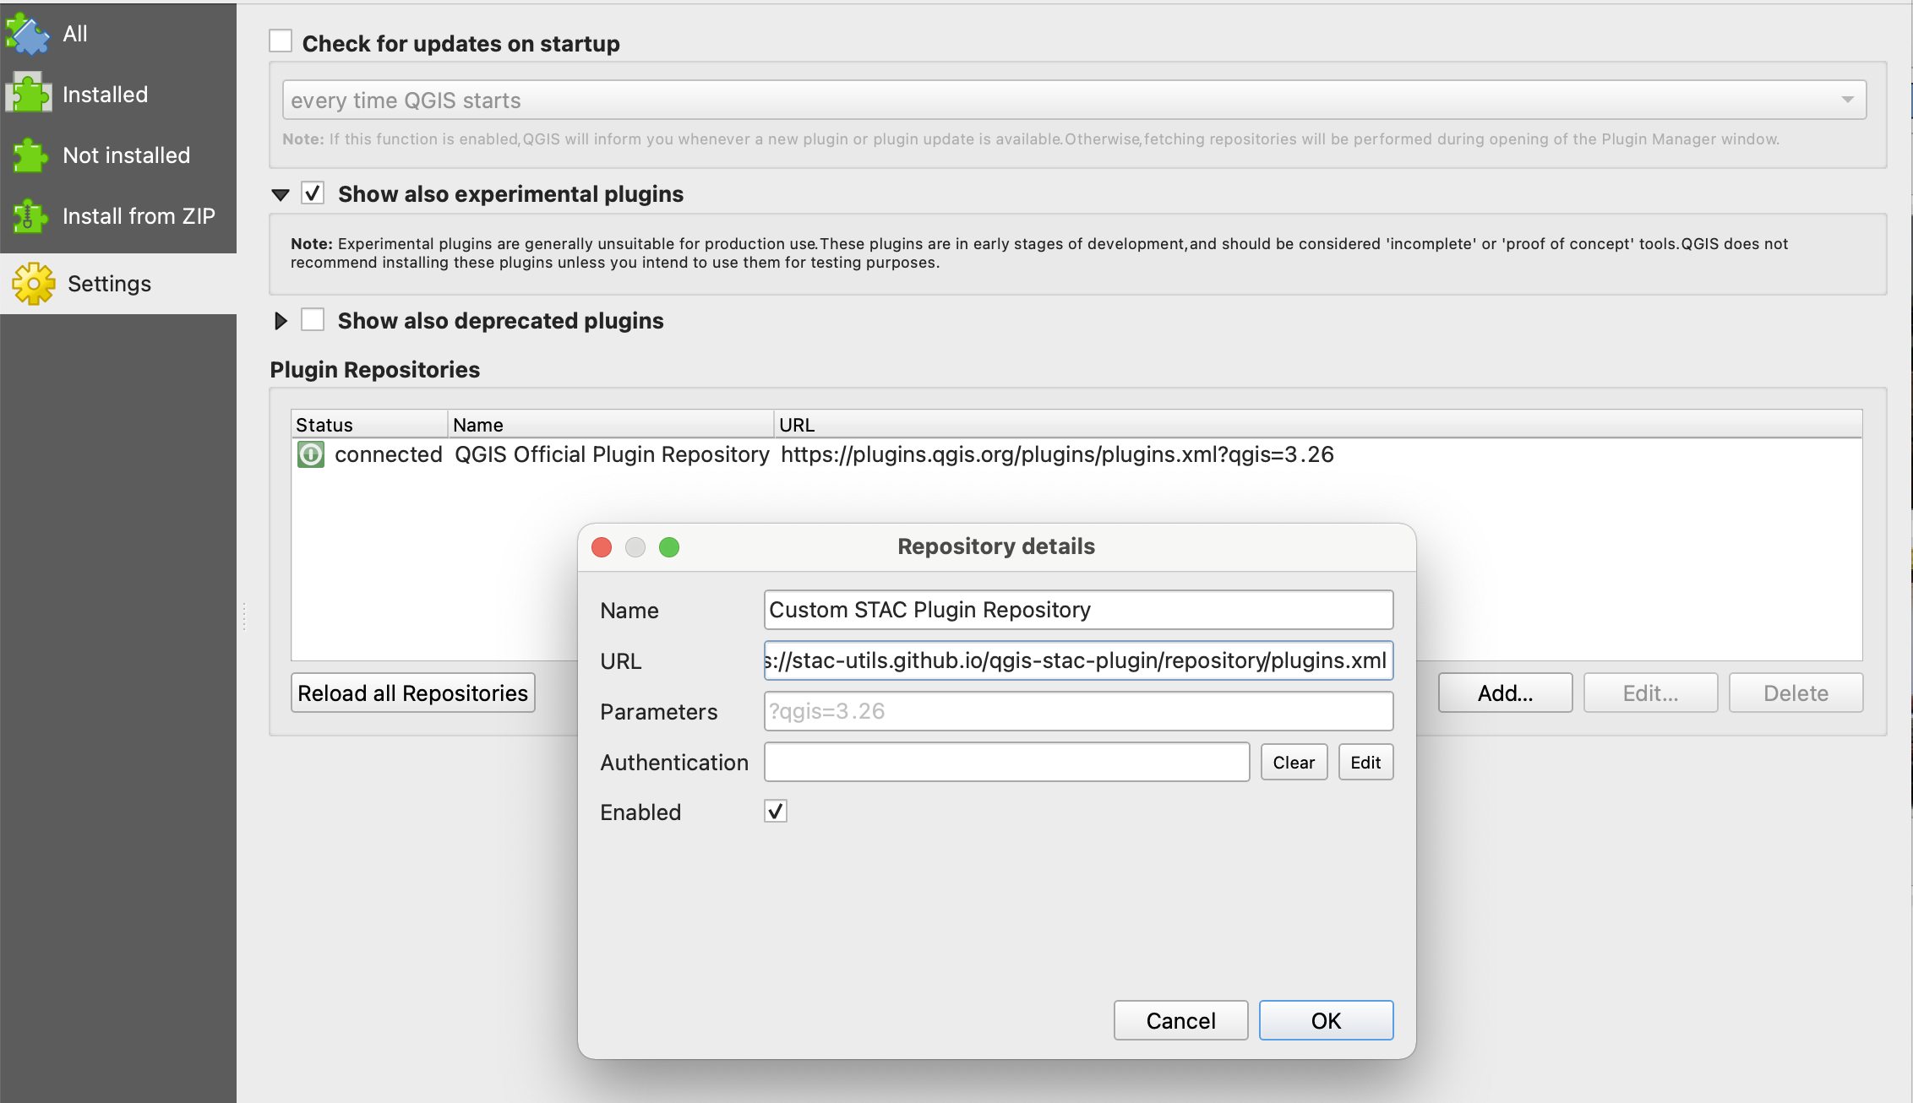Open the Not installed tab

118,155
